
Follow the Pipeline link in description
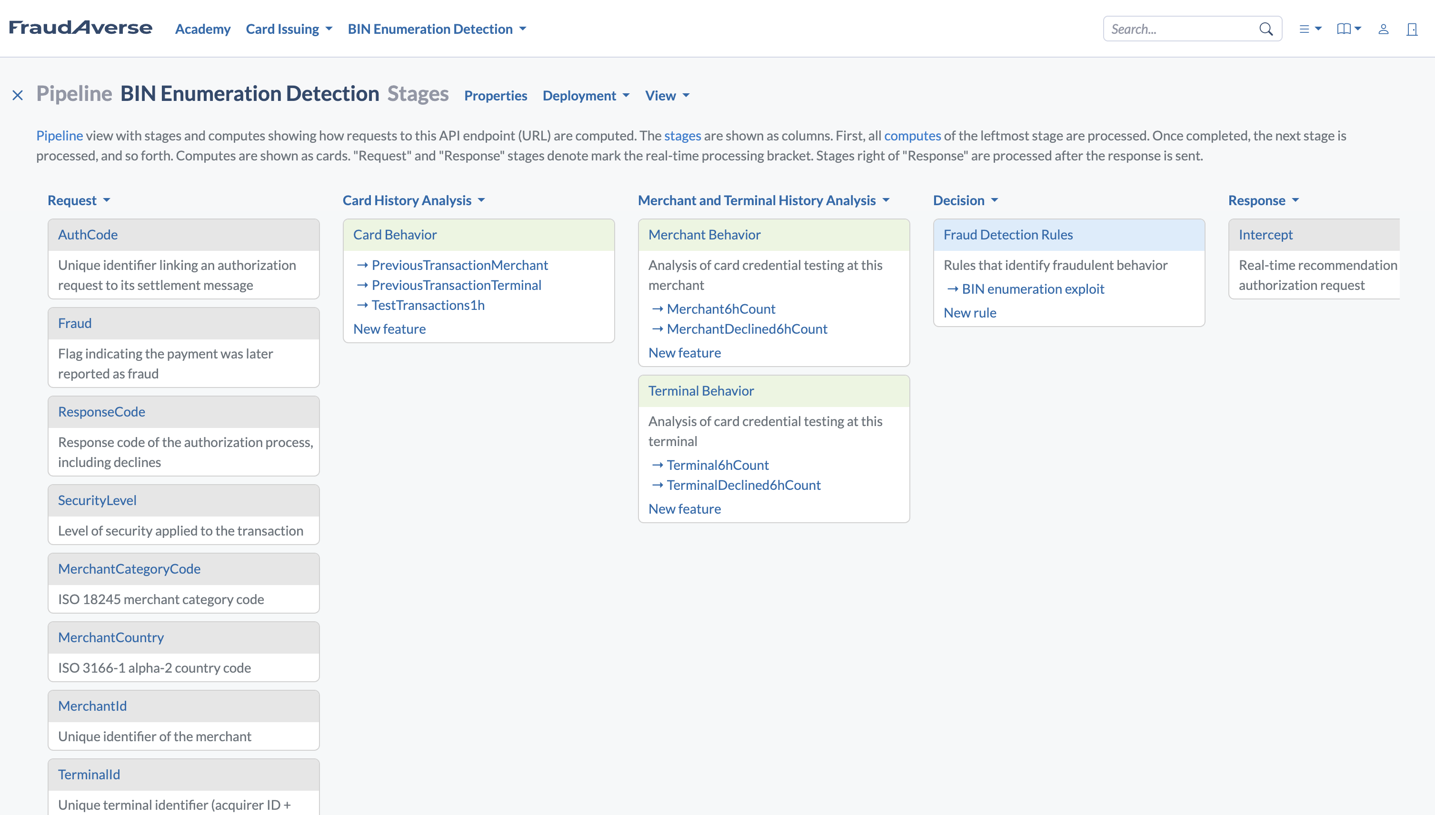coord(60,136)
